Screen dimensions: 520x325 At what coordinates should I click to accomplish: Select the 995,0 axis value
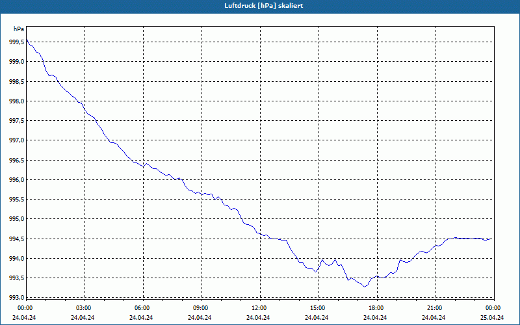pyautogui.click(x=17, y=219)
